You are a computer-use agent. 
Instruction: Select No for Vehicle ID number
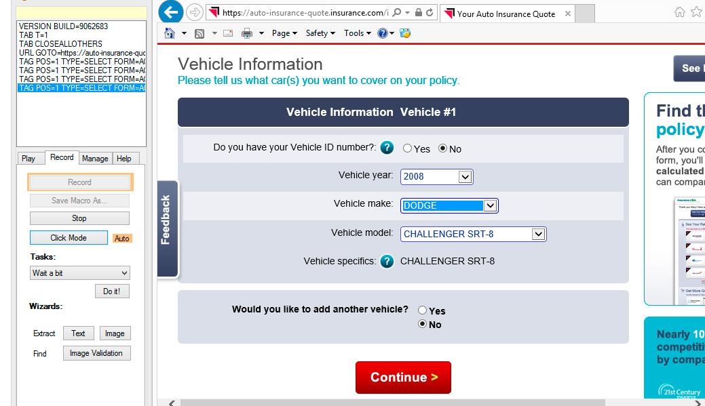pos(443,148)
